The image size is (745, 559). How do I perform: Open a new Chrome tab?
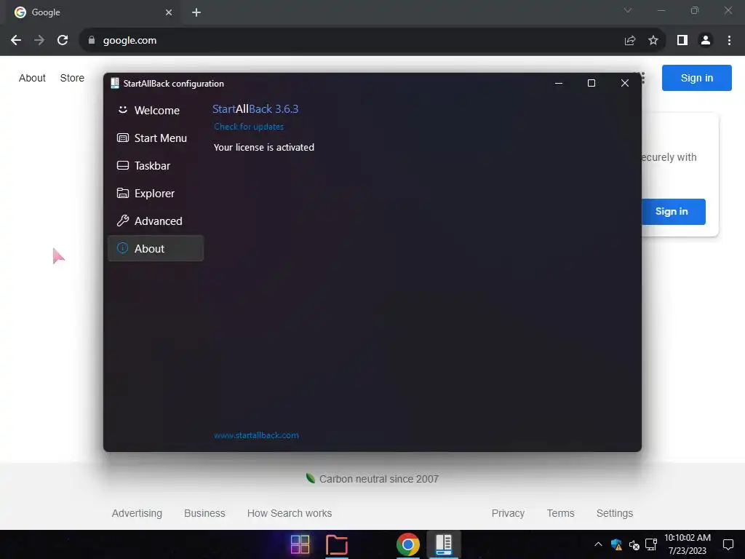tap(196, 12)
